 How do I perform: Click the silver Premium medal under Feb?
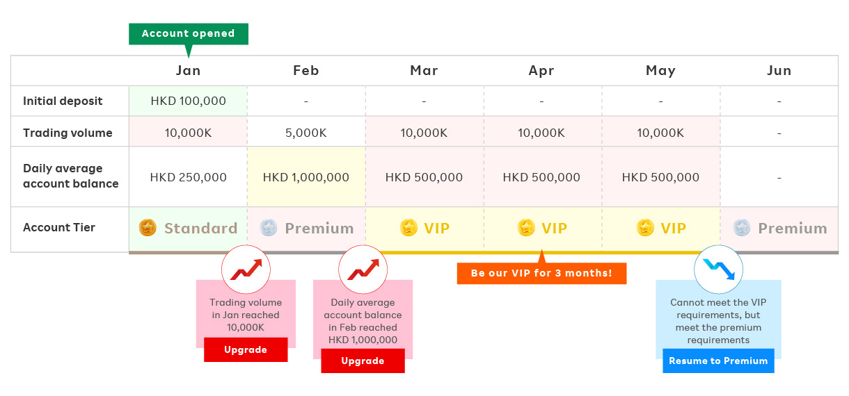tap(268, 228)
